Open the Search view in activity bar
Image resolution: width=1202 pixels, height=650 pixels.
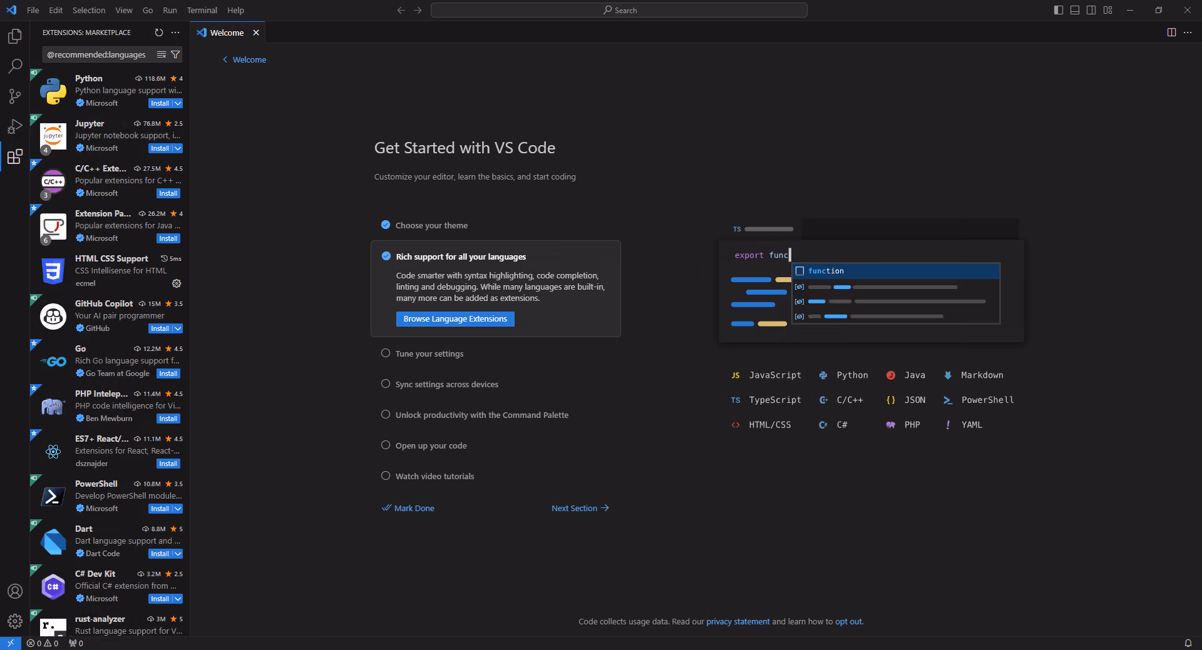(15, 66)
